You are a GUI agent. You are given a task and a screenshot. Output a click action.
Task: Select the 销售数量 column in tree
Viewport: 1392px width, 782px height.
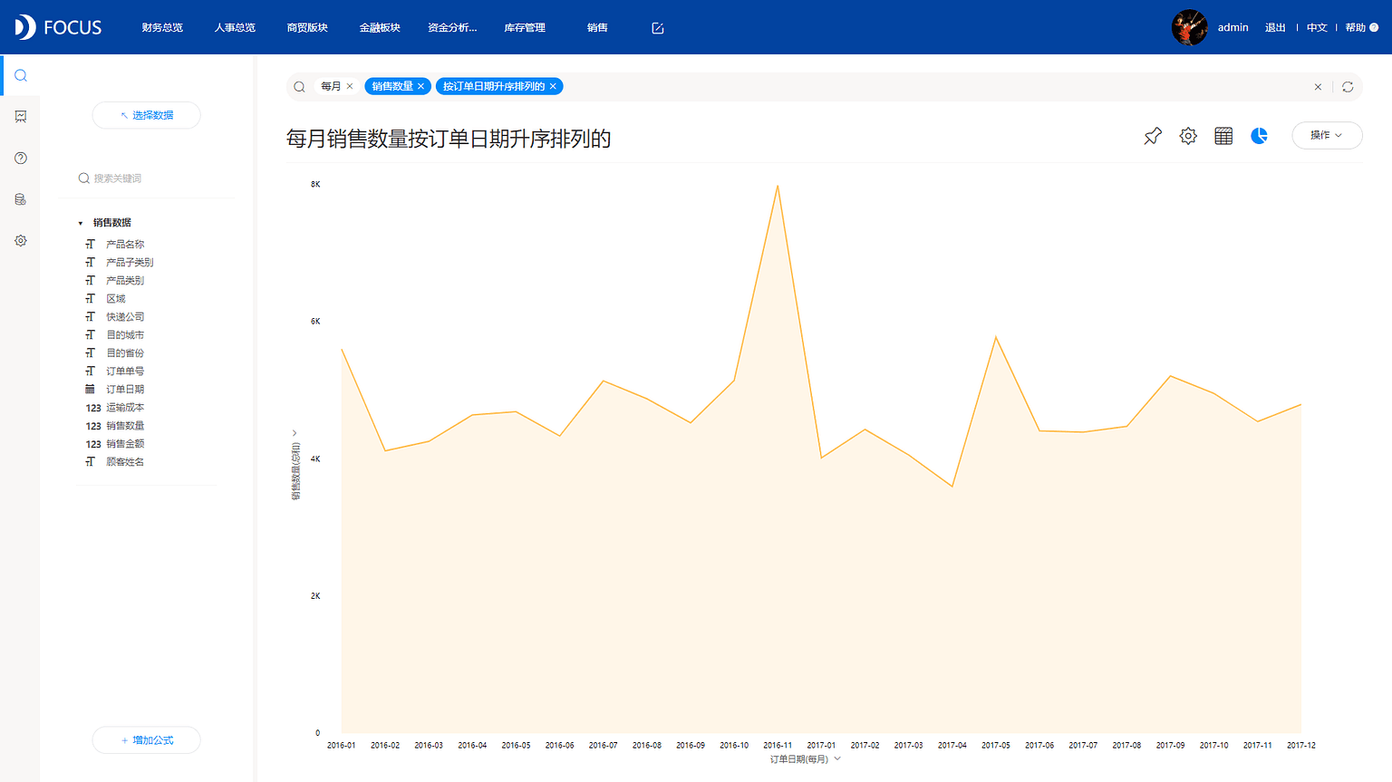125,426
